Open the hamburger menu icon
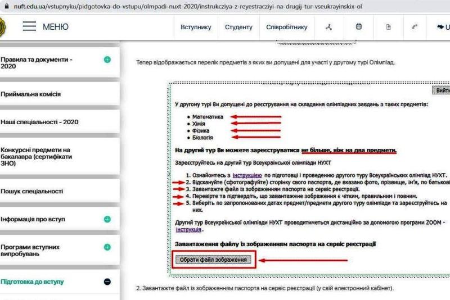450x300 pixels. pos(29,26)
